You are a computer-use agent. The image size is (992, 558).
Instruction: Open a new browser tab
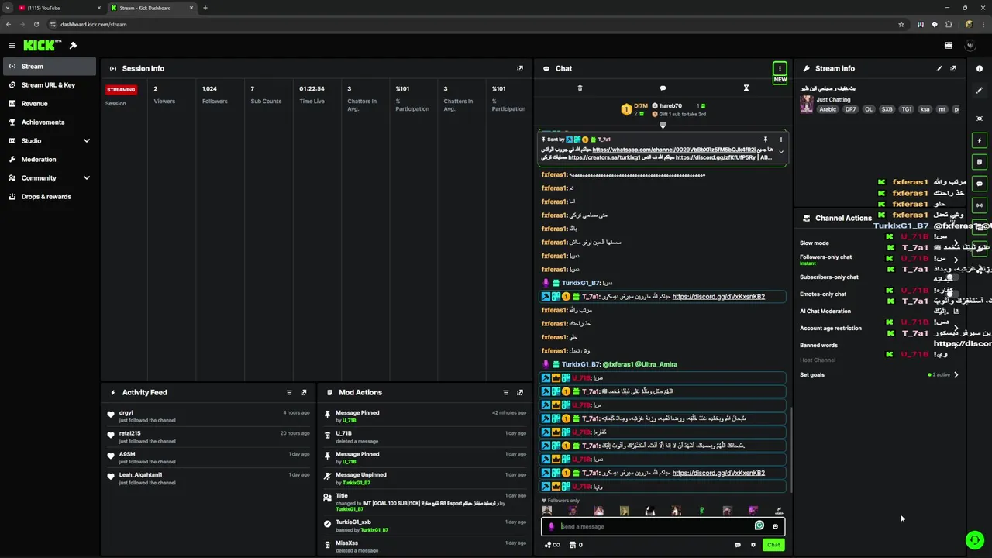pos(205,8)
